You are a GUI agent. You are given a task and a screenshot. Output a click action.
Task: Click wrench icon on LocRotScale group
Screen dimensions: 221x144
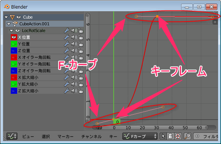pos(67,31)
